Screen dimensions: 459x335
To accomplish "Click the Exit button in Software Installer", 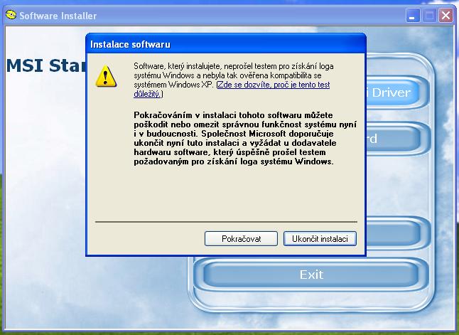I will 311,275.
